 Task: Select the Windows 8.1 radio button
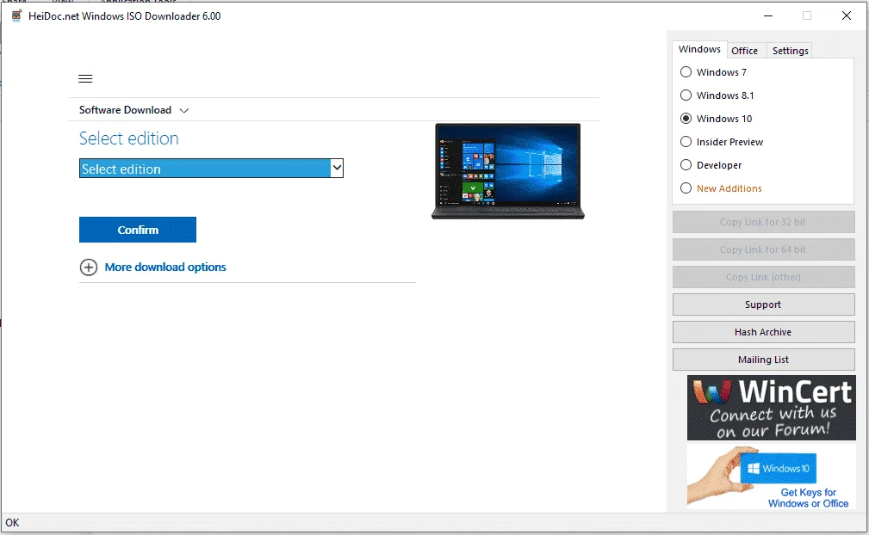click(686, 95)
